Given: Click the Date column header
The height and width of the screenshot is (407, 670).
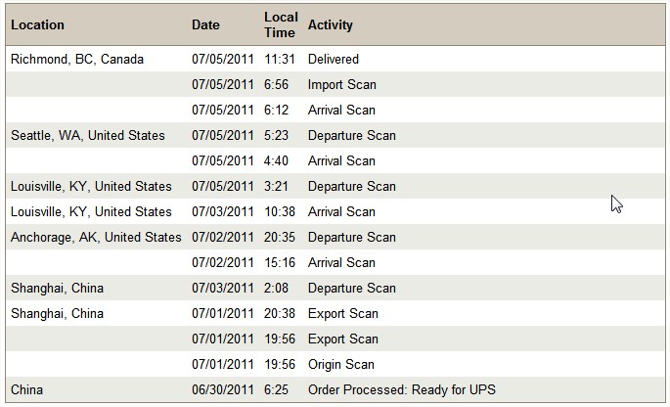Looking at the screenshot, I should click(x=205, y=24).
